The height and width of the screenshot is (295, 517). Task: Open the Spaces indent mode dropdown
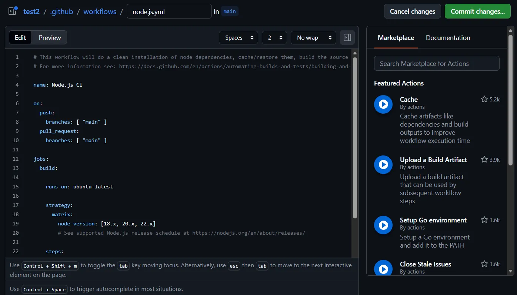pos(239,37)
